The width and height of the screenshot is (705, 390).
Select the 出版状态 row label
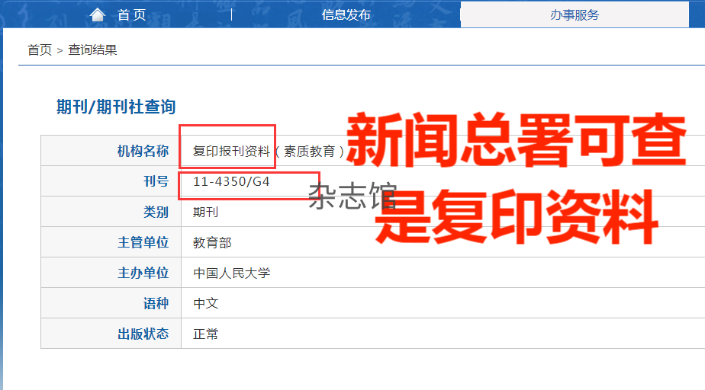(x=143, y=334)
